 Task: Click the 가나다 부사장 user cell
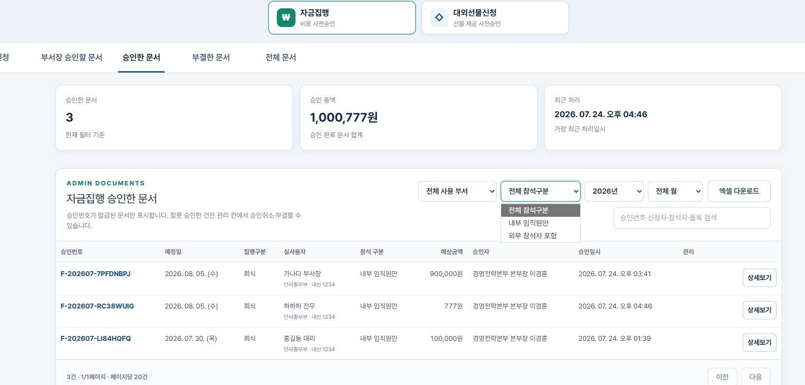(302, 274)
